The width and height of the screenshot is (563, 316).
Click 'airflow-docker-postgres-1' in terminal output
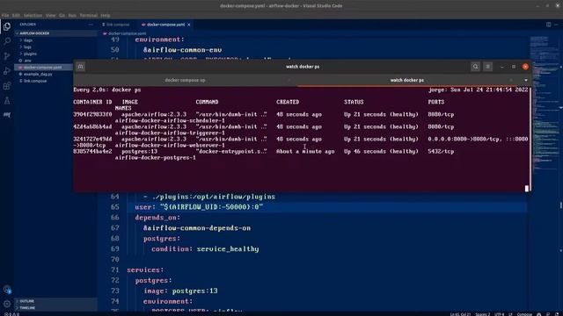pos(156,158)
